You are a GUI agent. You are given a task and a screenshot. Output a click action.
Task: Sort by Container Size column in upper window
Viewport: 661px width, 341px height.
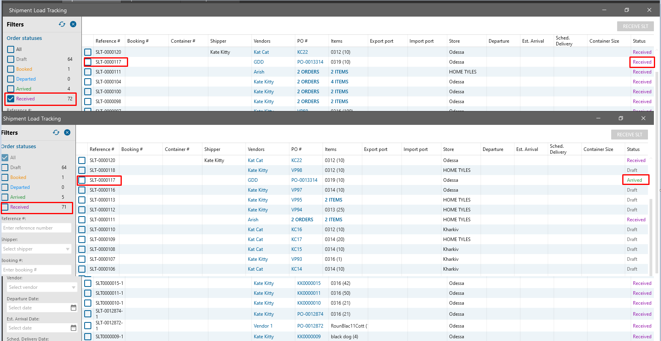coord(604,41)
